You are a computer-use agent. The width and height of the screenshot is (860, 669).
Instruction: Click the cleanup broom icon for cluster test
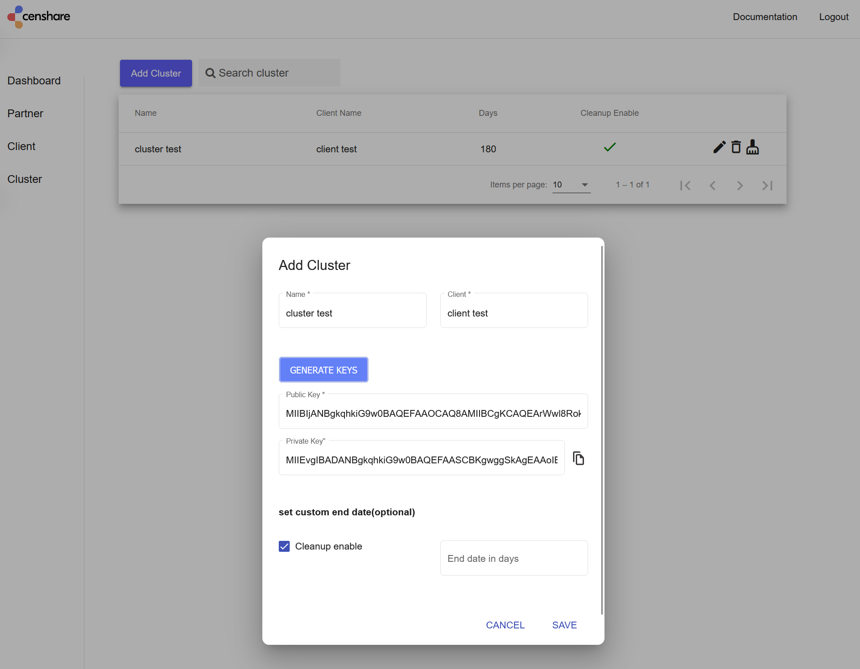pyautogui.click(x=752, y=147)
